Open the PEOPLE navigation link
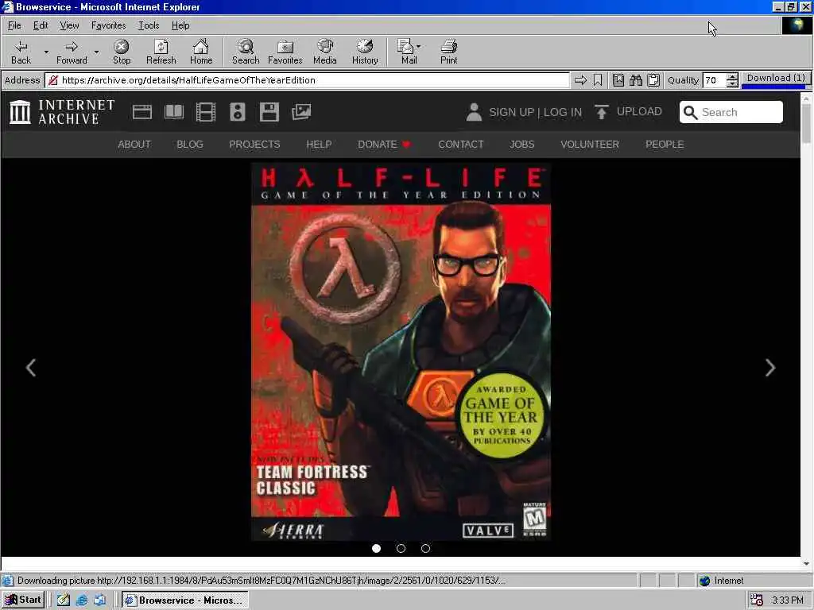 [665, 145]
